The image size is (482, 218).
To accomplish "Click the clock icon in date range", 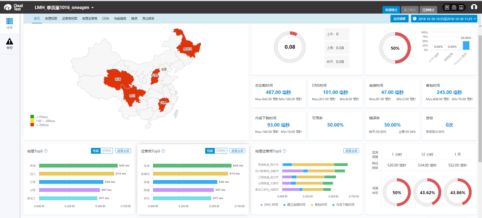I will point(415,19).
